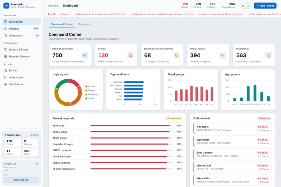The height and width of the screenshot is (187, 281).
Task: Click the RL Lab star icon
Action: [6, 70]
